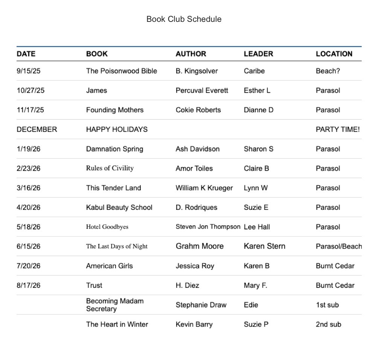
Task: Click the Becoming Madam Secretary cell
Action: [114, 305]
